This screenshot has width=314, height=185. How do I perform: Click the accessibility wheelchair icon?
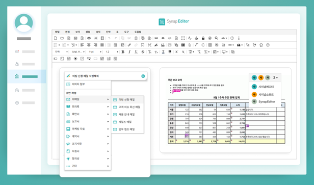pyautogui.click(x=196, y=38)
